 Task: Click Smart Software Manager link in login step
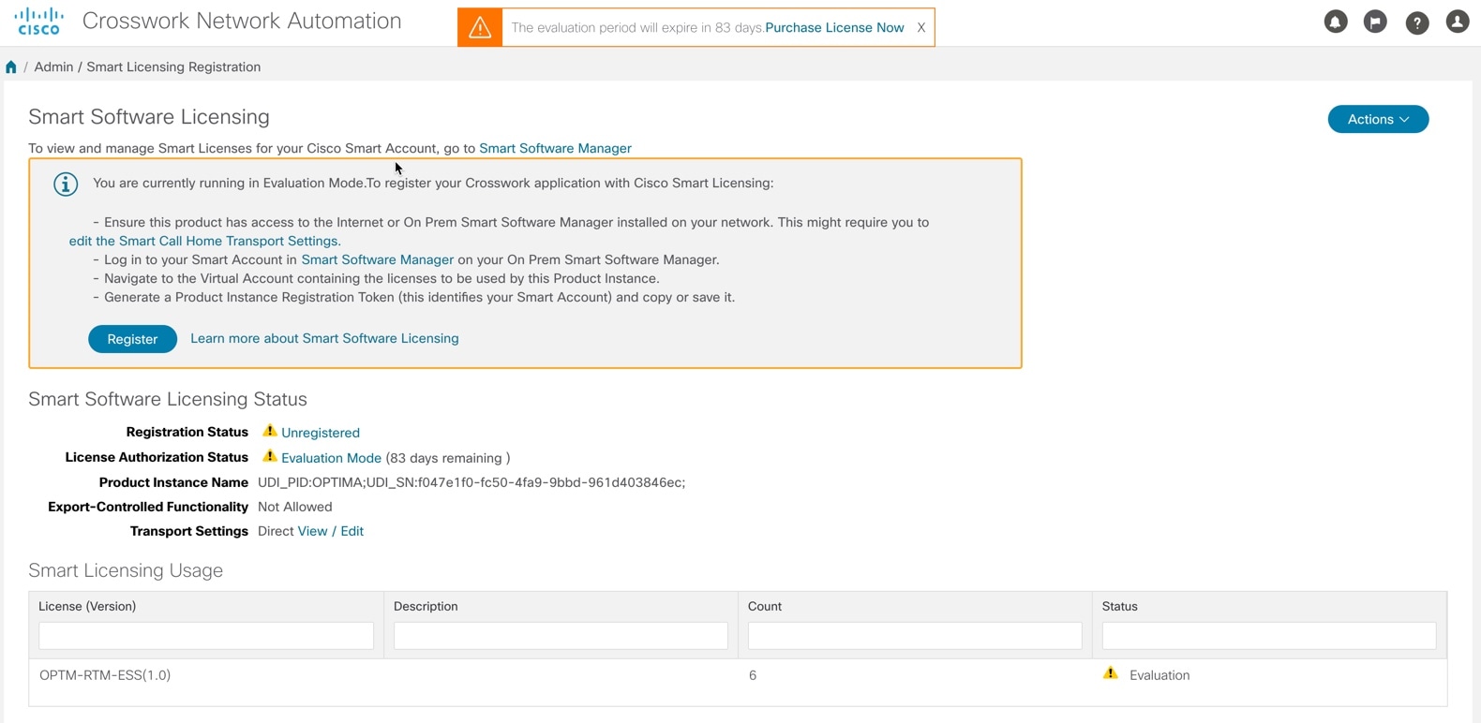coord(377,259)
